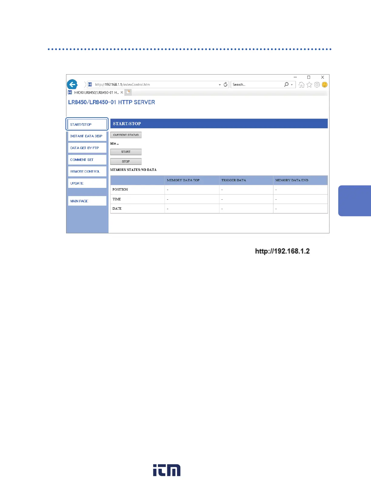Click the 'Idle ...' status text
Screen dimensions: 371x480
point(115,143)
